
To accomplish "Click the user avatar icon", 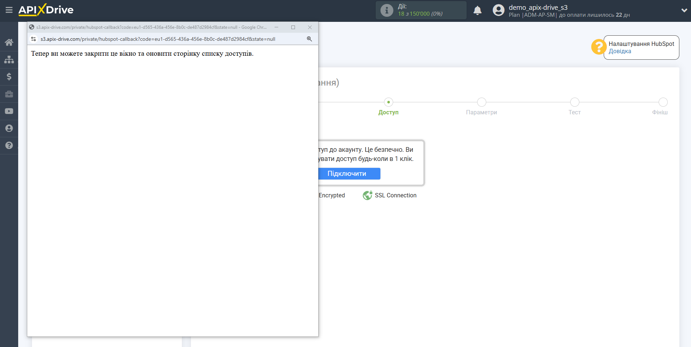I will pos(499,10).
